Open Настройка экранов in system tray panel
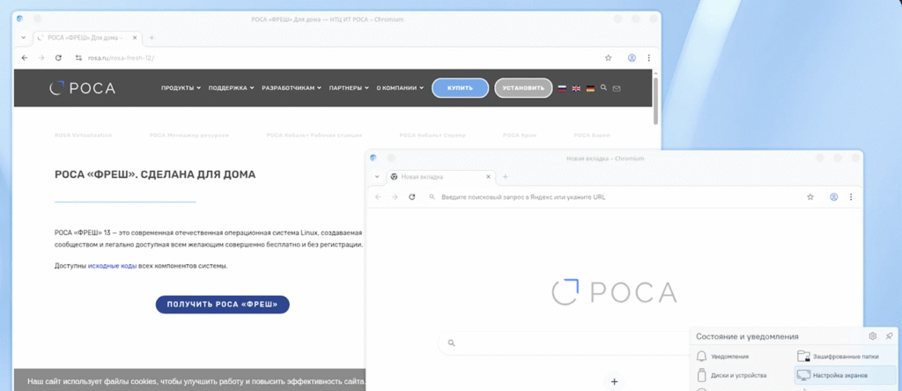The image size is (902, 391). click(840, 375)
